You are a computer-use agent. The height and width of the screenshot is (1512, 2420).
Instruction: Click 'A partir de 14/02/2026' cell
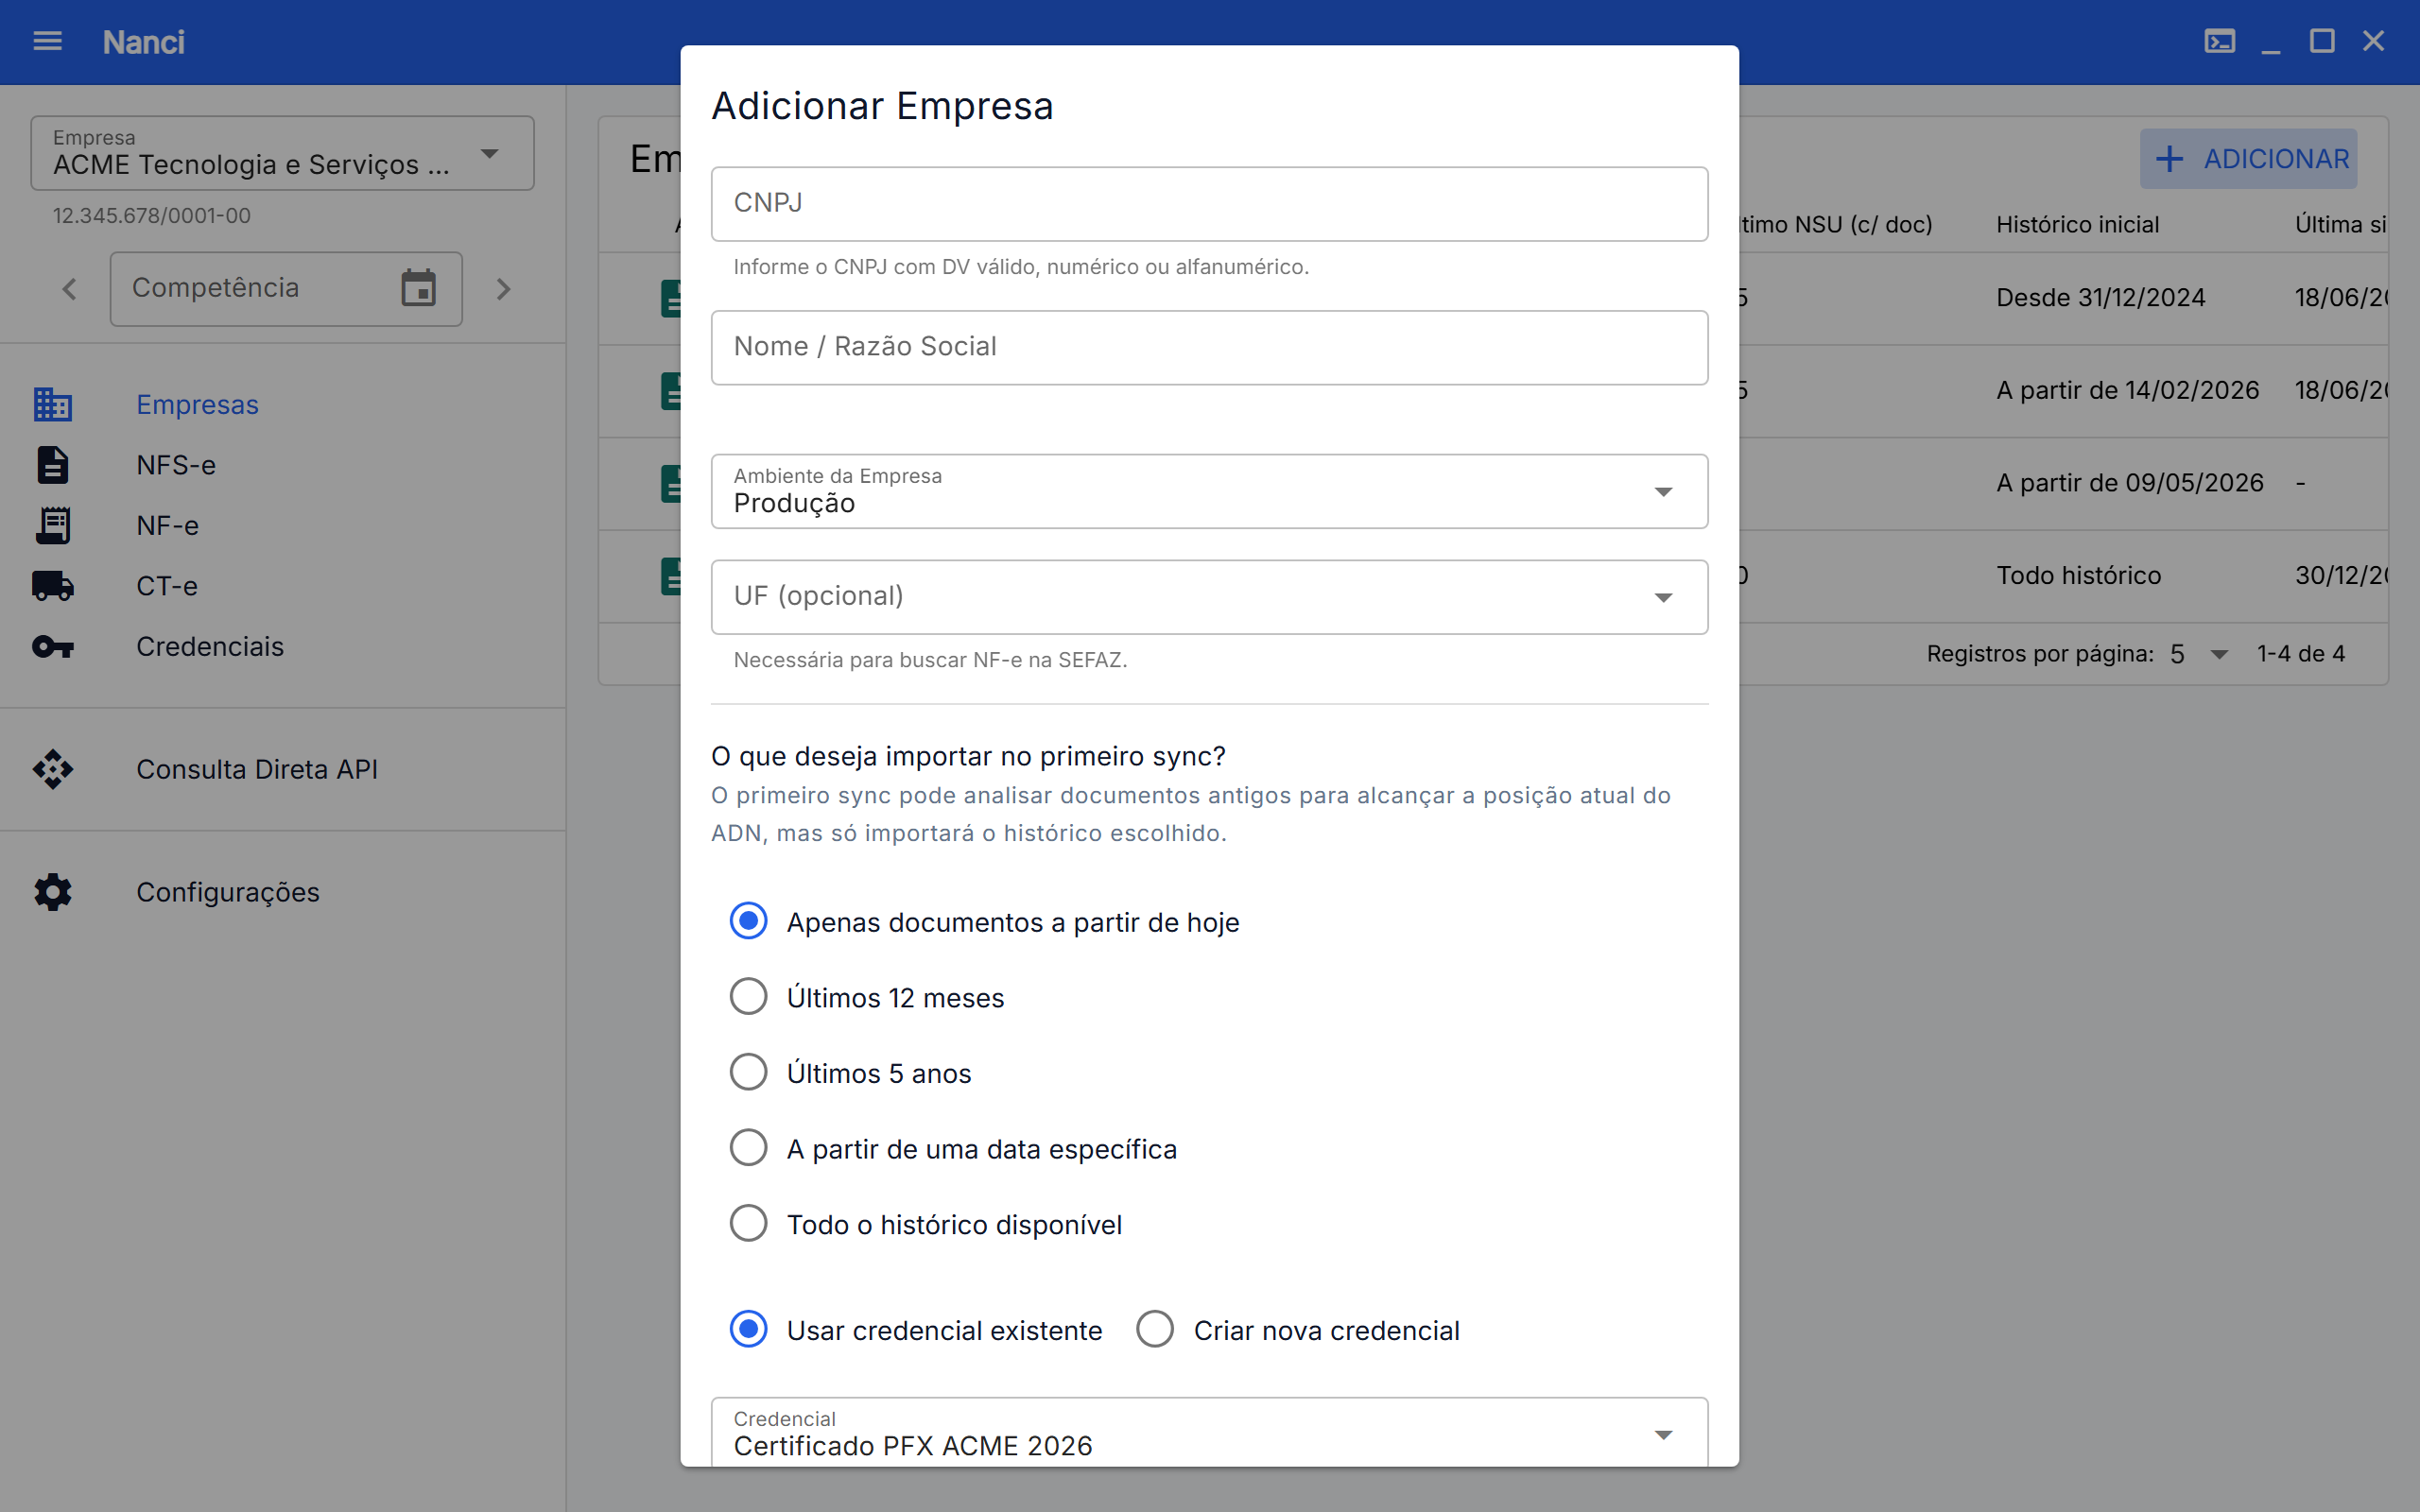(2127, 390)
